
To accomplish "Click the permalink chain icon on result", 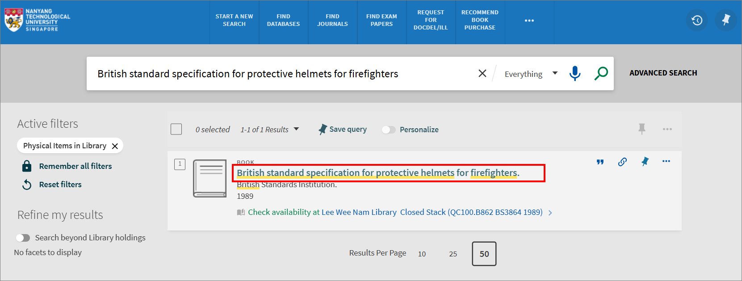I will tap(622, 162).
